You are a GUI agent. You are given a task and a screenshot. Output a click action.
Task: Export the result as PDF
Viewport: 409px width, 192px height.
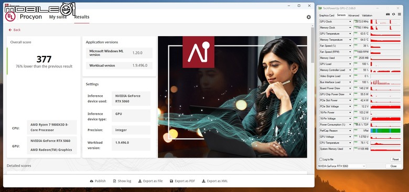pos(182,181)
